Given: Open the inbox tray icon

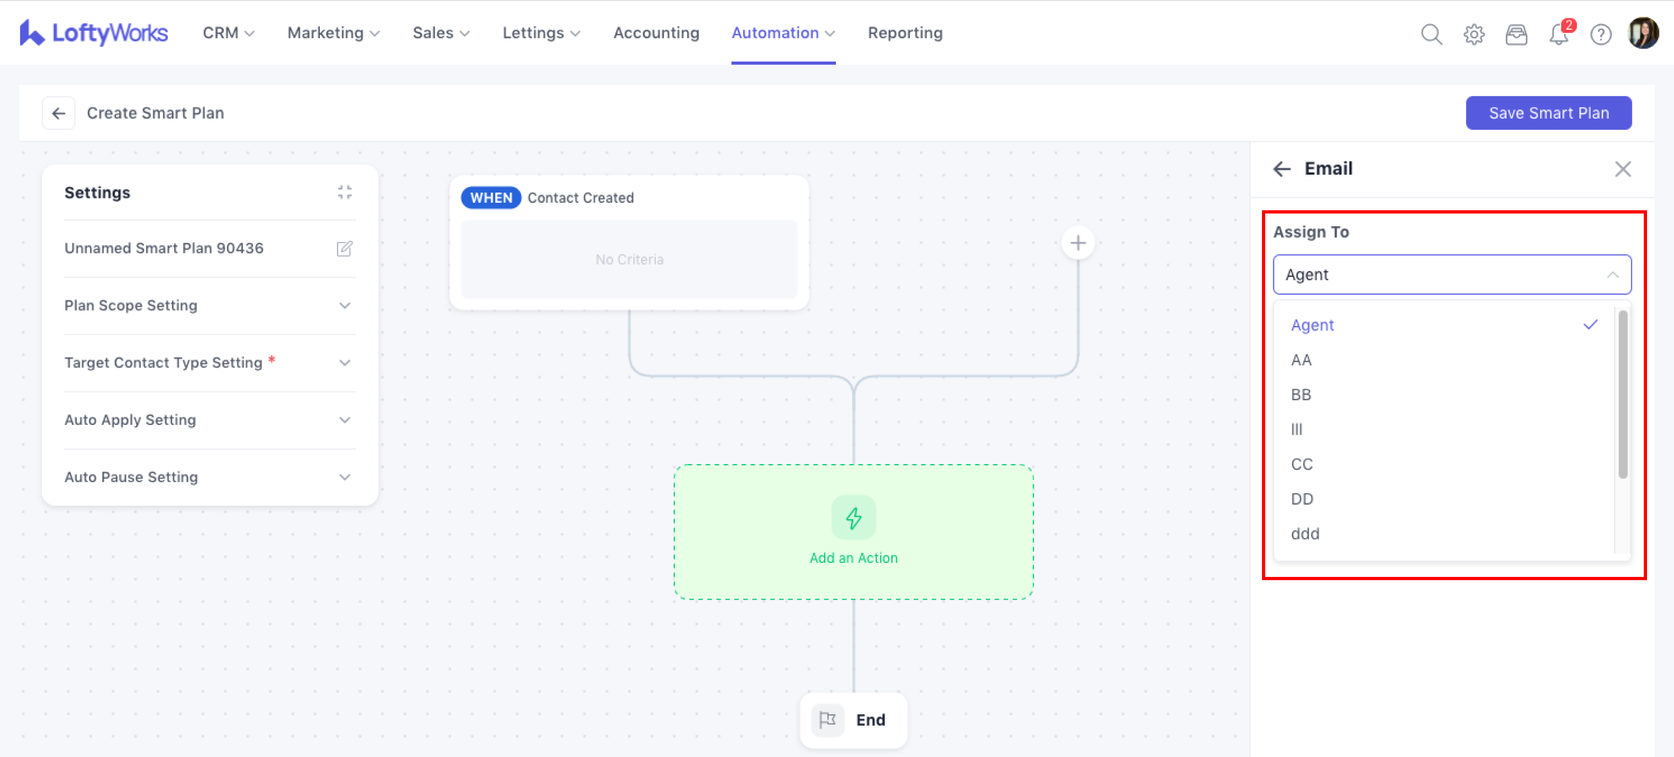Looking at the screenshot, I should 1515,34.
